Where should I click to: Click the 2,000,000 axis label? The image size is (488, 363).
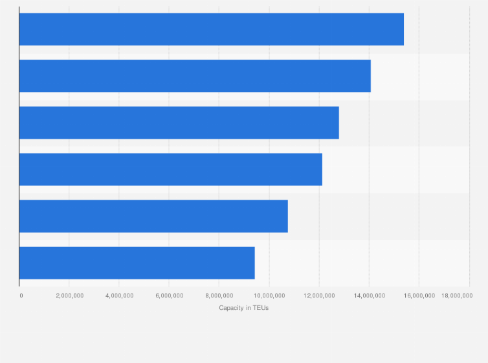point(70,296)
